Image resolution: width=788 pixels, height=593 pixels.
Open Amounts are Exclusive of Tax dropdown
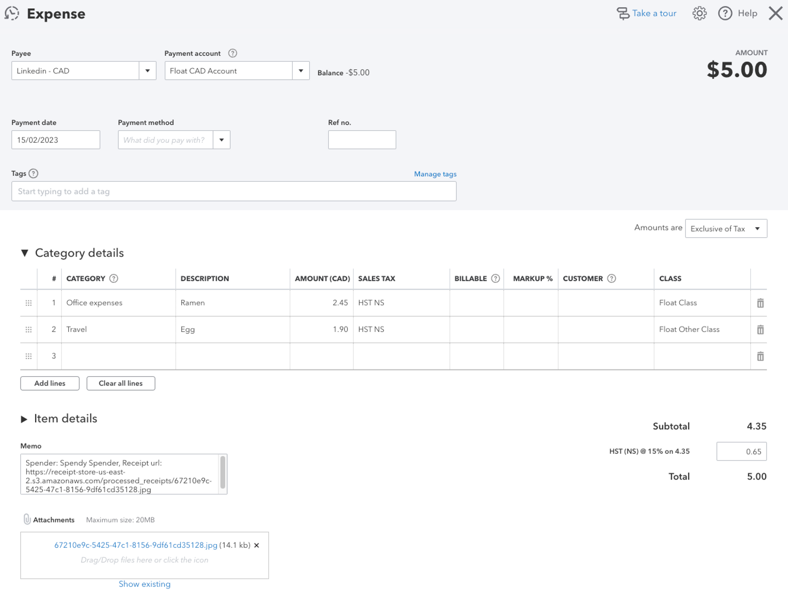click(x=726, y=229)
